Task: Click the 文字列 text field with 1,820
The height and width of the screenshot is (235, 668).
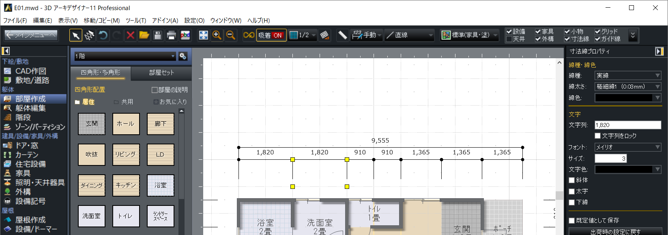Action: 627,125
